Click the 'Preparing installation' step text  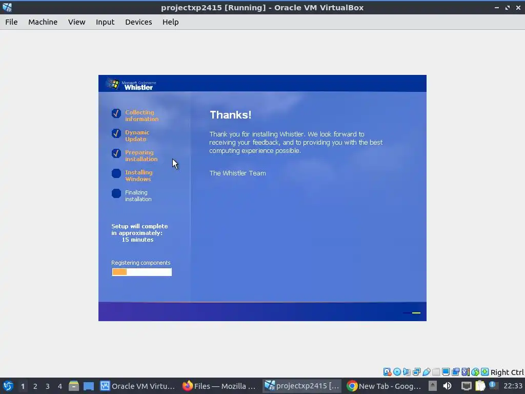click(x=141, y=156)
